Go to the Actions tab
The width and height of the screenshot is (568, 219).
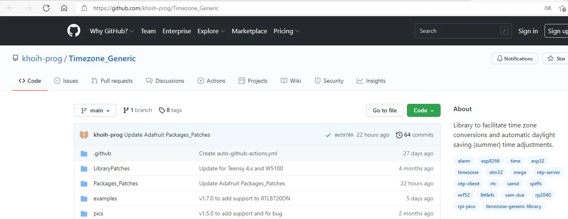pos(211,81)
